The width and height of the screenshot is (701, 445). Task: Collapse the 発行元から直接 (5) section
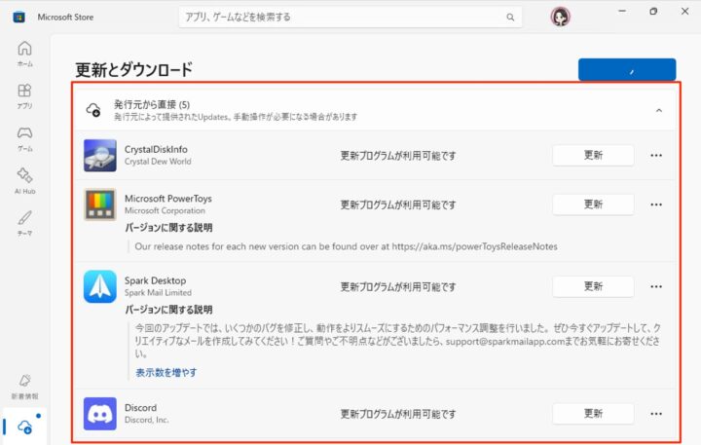659,111
